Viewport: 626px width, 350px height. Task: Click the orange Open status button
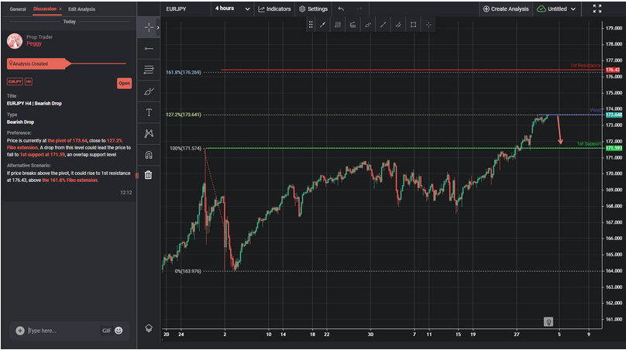point(124,83)
